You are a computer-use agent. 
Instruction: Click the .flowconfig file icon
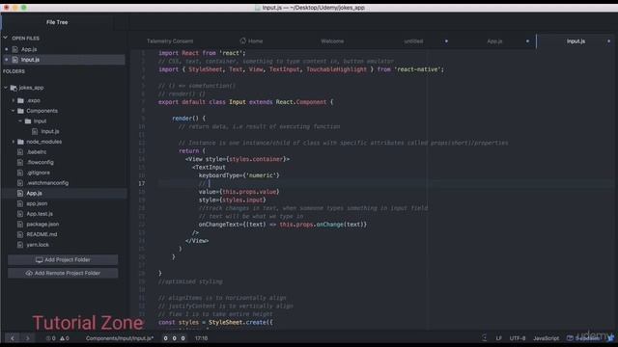click(20, 162)
